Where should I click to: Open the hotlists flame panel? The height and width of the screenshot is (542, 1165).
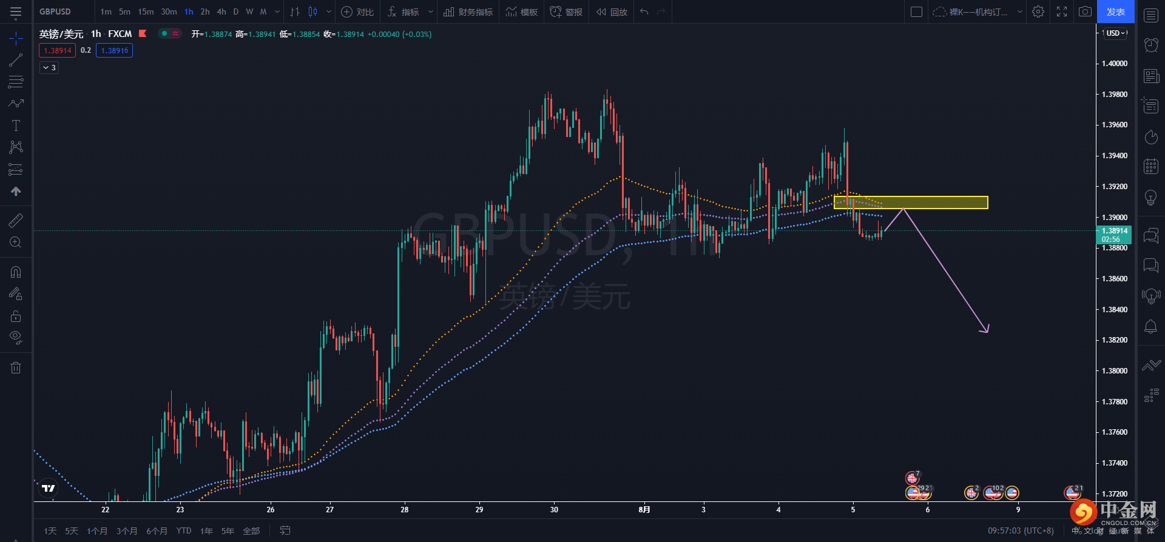click(x=1151, y=137)
